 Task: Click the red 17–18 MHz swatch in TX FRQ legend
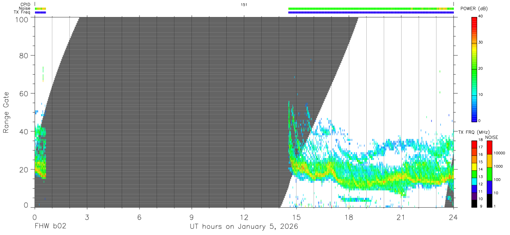[474, 145]
